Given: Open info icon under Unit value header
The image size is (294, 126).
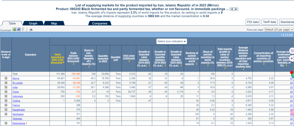Looking at the screenshot, I should point(129,61).
